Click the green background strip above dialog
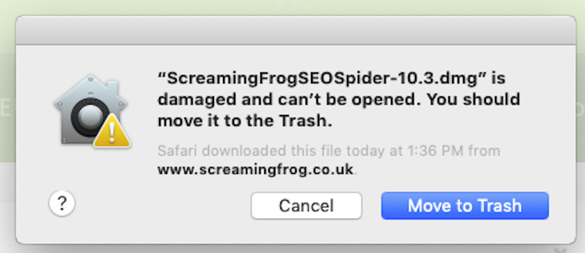The image size is (585, 253). pyautogui.click(x=292, y=8)
